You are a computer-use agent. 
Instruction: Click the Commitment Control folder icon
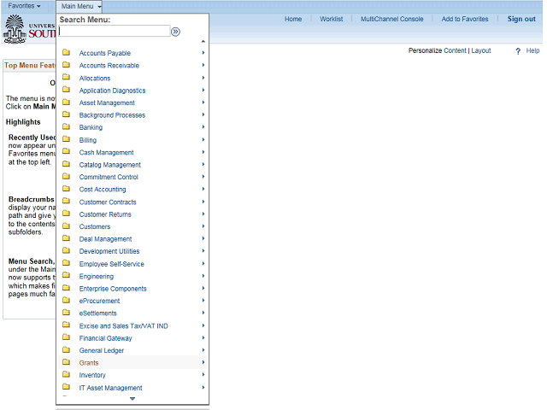tap(67, 177)
